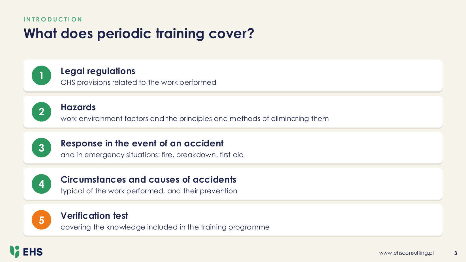Click the green number 2 circle
Screen dimensions: 466x262
(x=41, y=112)
